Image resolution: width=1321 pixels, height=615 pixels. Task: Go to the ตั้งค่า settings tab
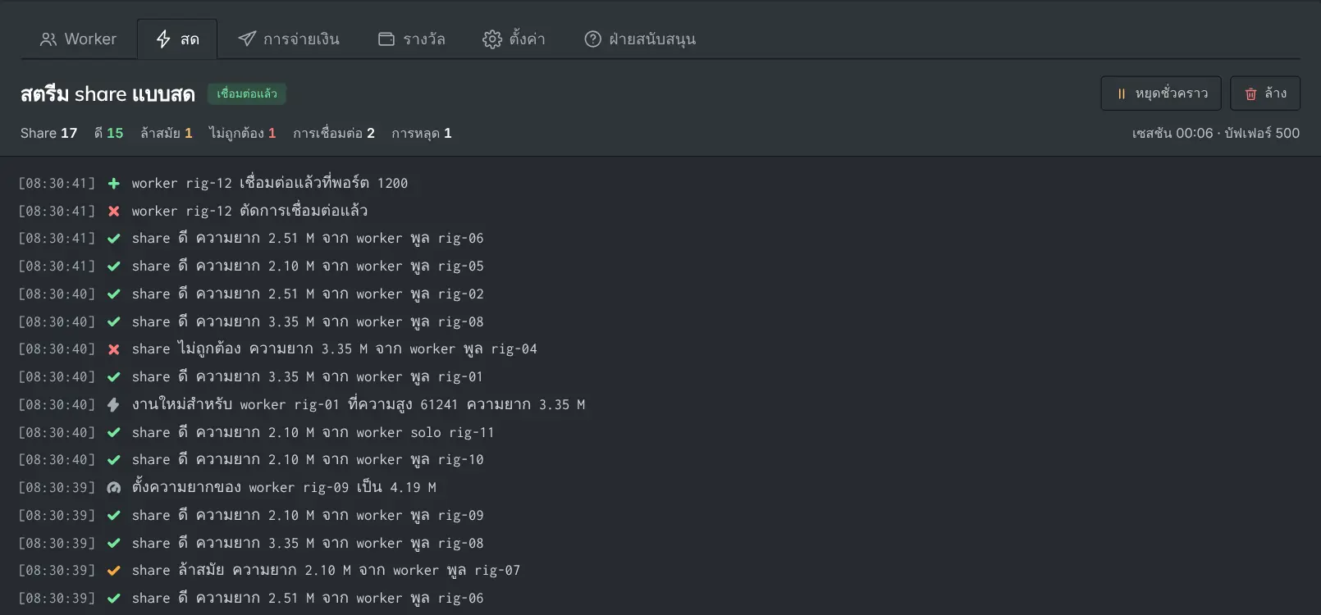514,39
